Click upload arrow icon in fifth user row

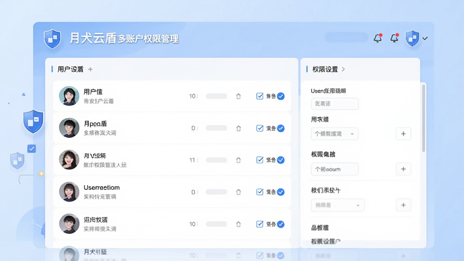(238, 224)
